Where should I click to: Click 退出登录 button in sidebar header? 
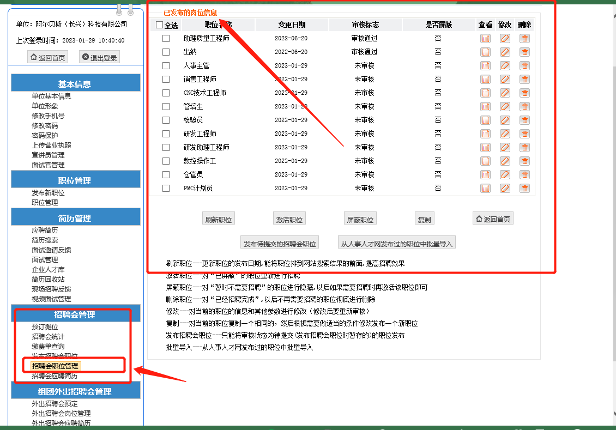click(x=99, y=58)
